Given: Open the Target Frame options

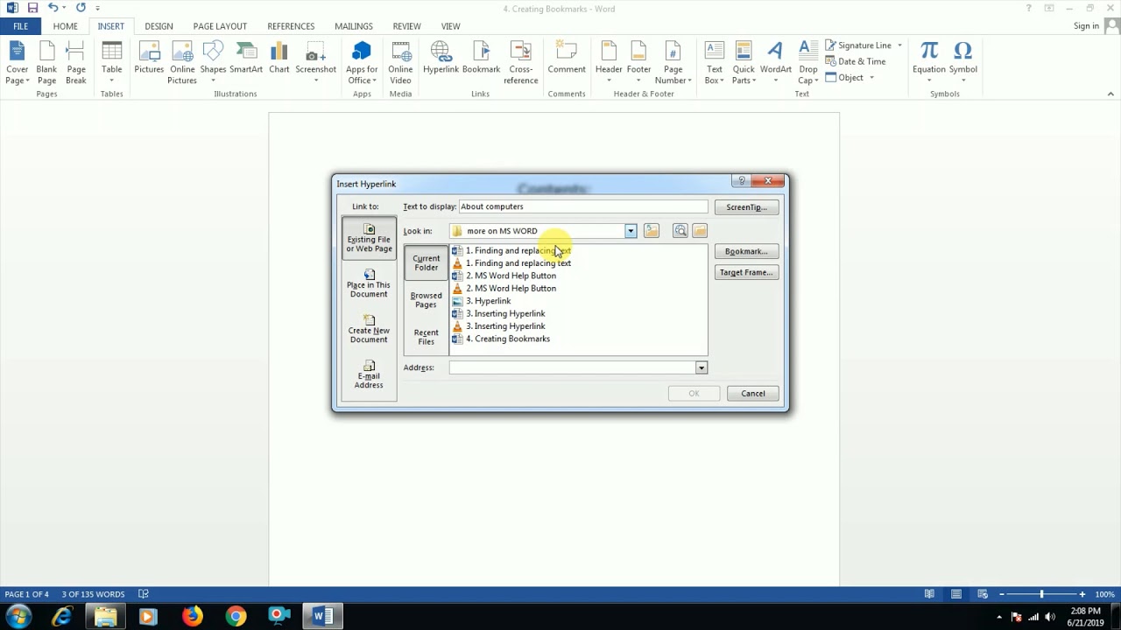Looking at the screenshot, I should [746, 272].
